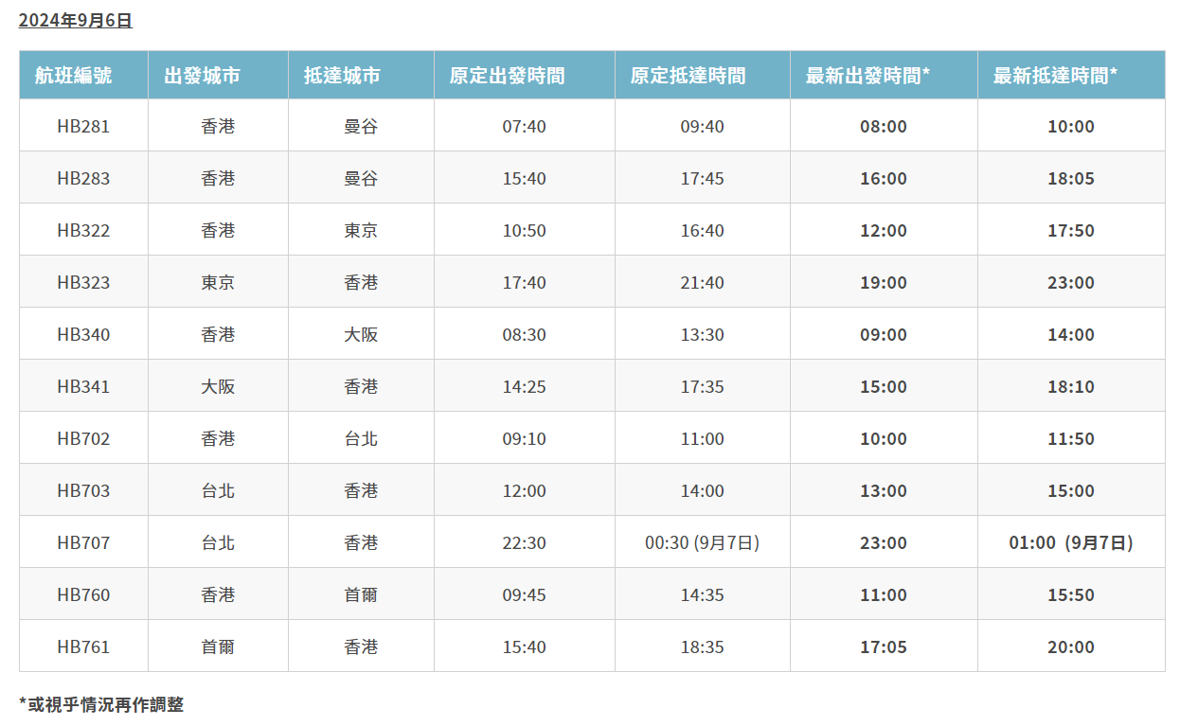Click the 出發城市 column header
The height and width of the screenshot is (726, 1180).
point(217,76)
